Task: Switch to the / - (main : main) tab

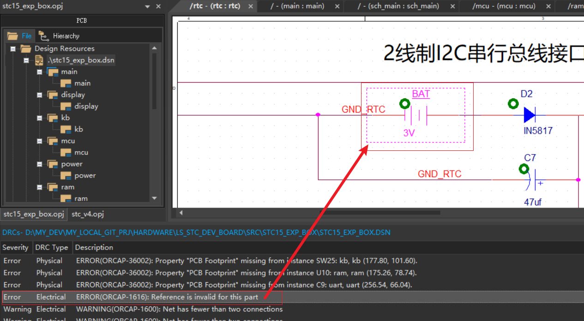Action: [x=297, y=6]
